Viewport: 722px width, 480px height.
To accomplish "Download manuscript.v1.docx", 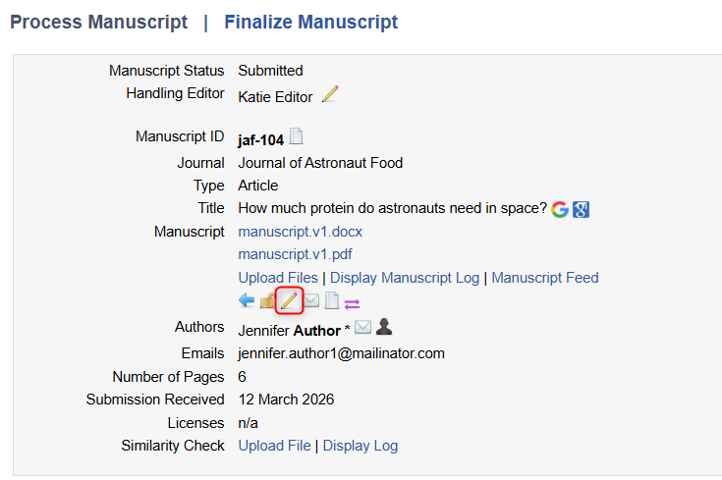I will (301, 232).
